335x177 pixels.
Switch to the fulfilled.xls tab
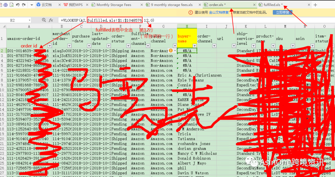[x=271, y=5]
